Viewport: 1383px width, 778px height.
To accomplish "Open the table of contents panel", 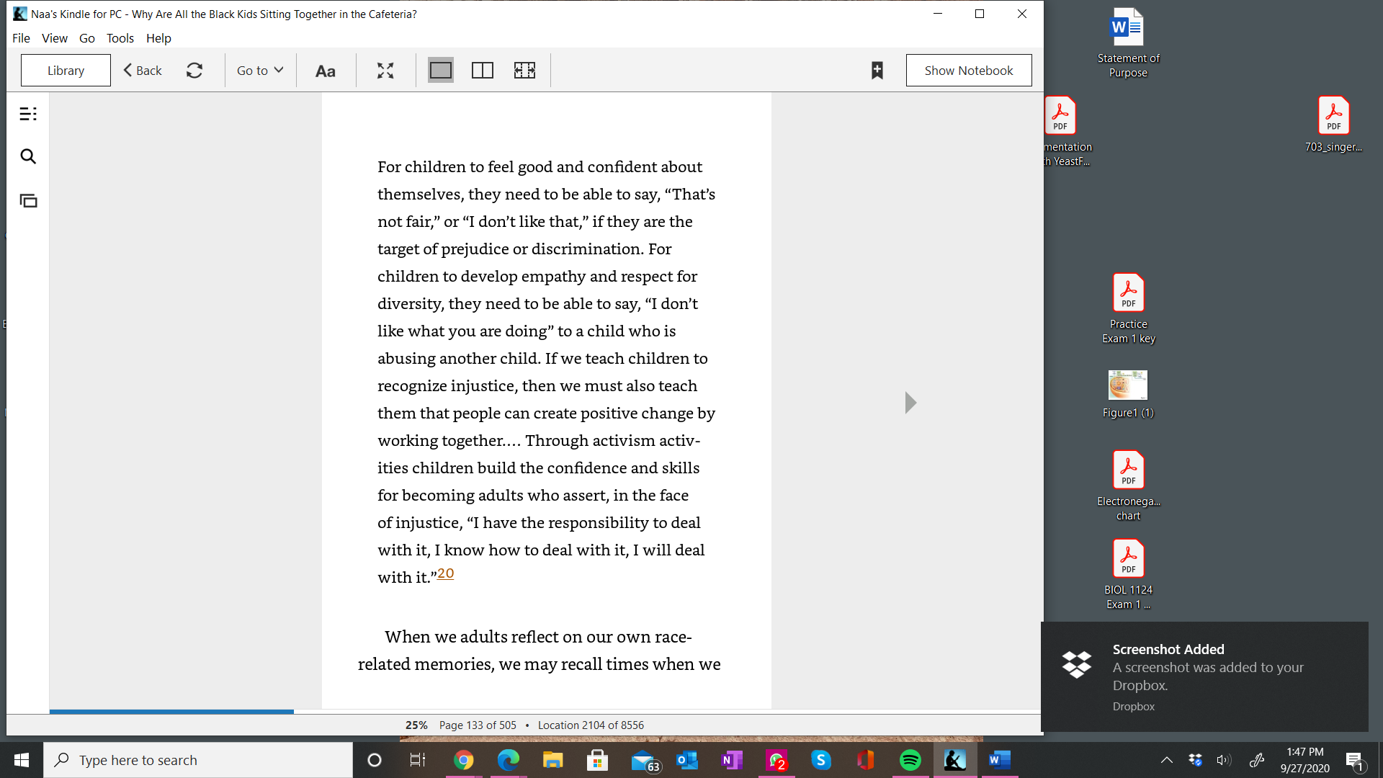I will click(28, 114).
